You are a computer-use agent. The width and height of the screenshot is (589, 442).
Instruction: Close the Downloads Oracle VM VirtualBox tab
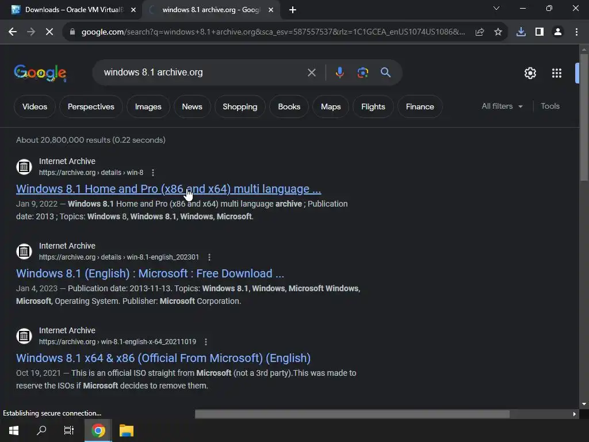tap(133, 10)
